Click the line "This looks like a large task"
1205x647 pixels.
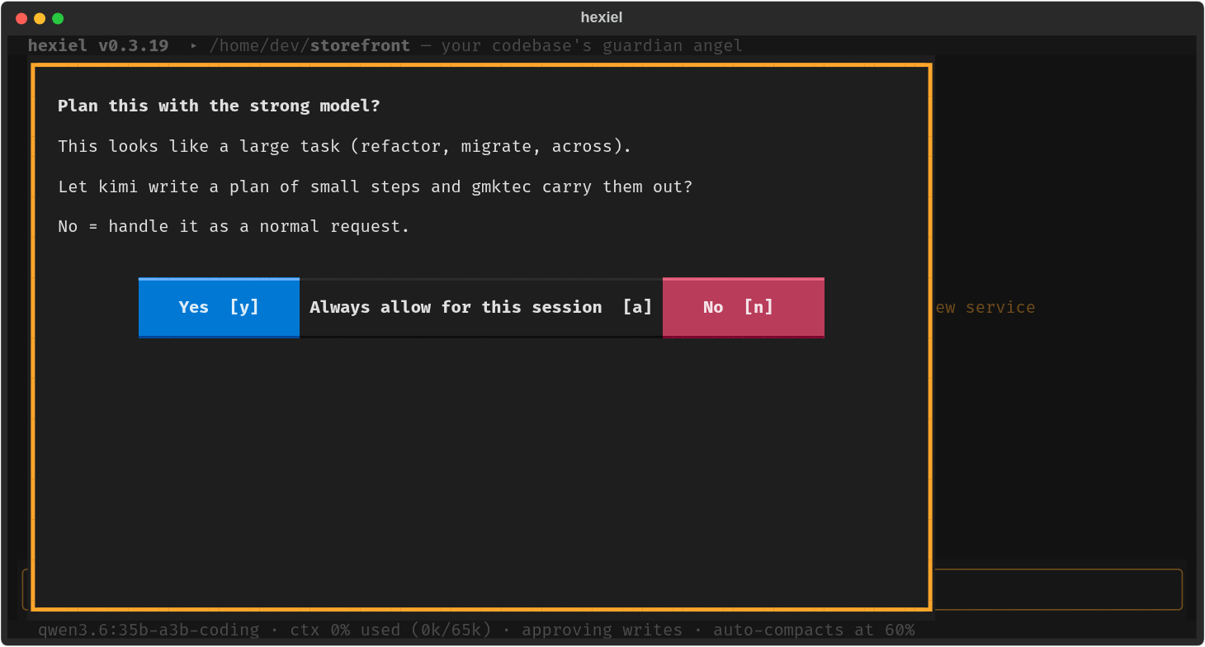coord(344,146)
